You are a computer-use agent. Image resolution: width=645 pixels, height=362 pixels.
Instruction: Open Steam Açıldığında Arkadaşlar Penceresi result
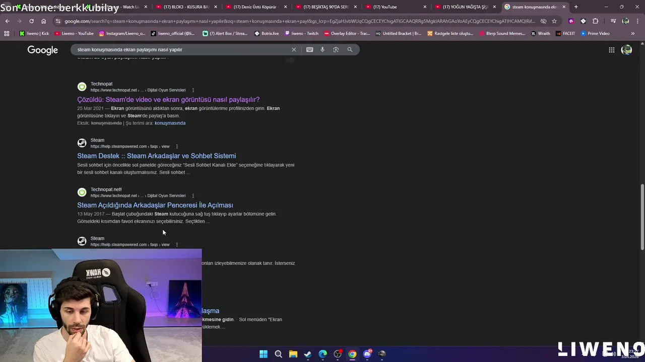(x=155, y=205)
